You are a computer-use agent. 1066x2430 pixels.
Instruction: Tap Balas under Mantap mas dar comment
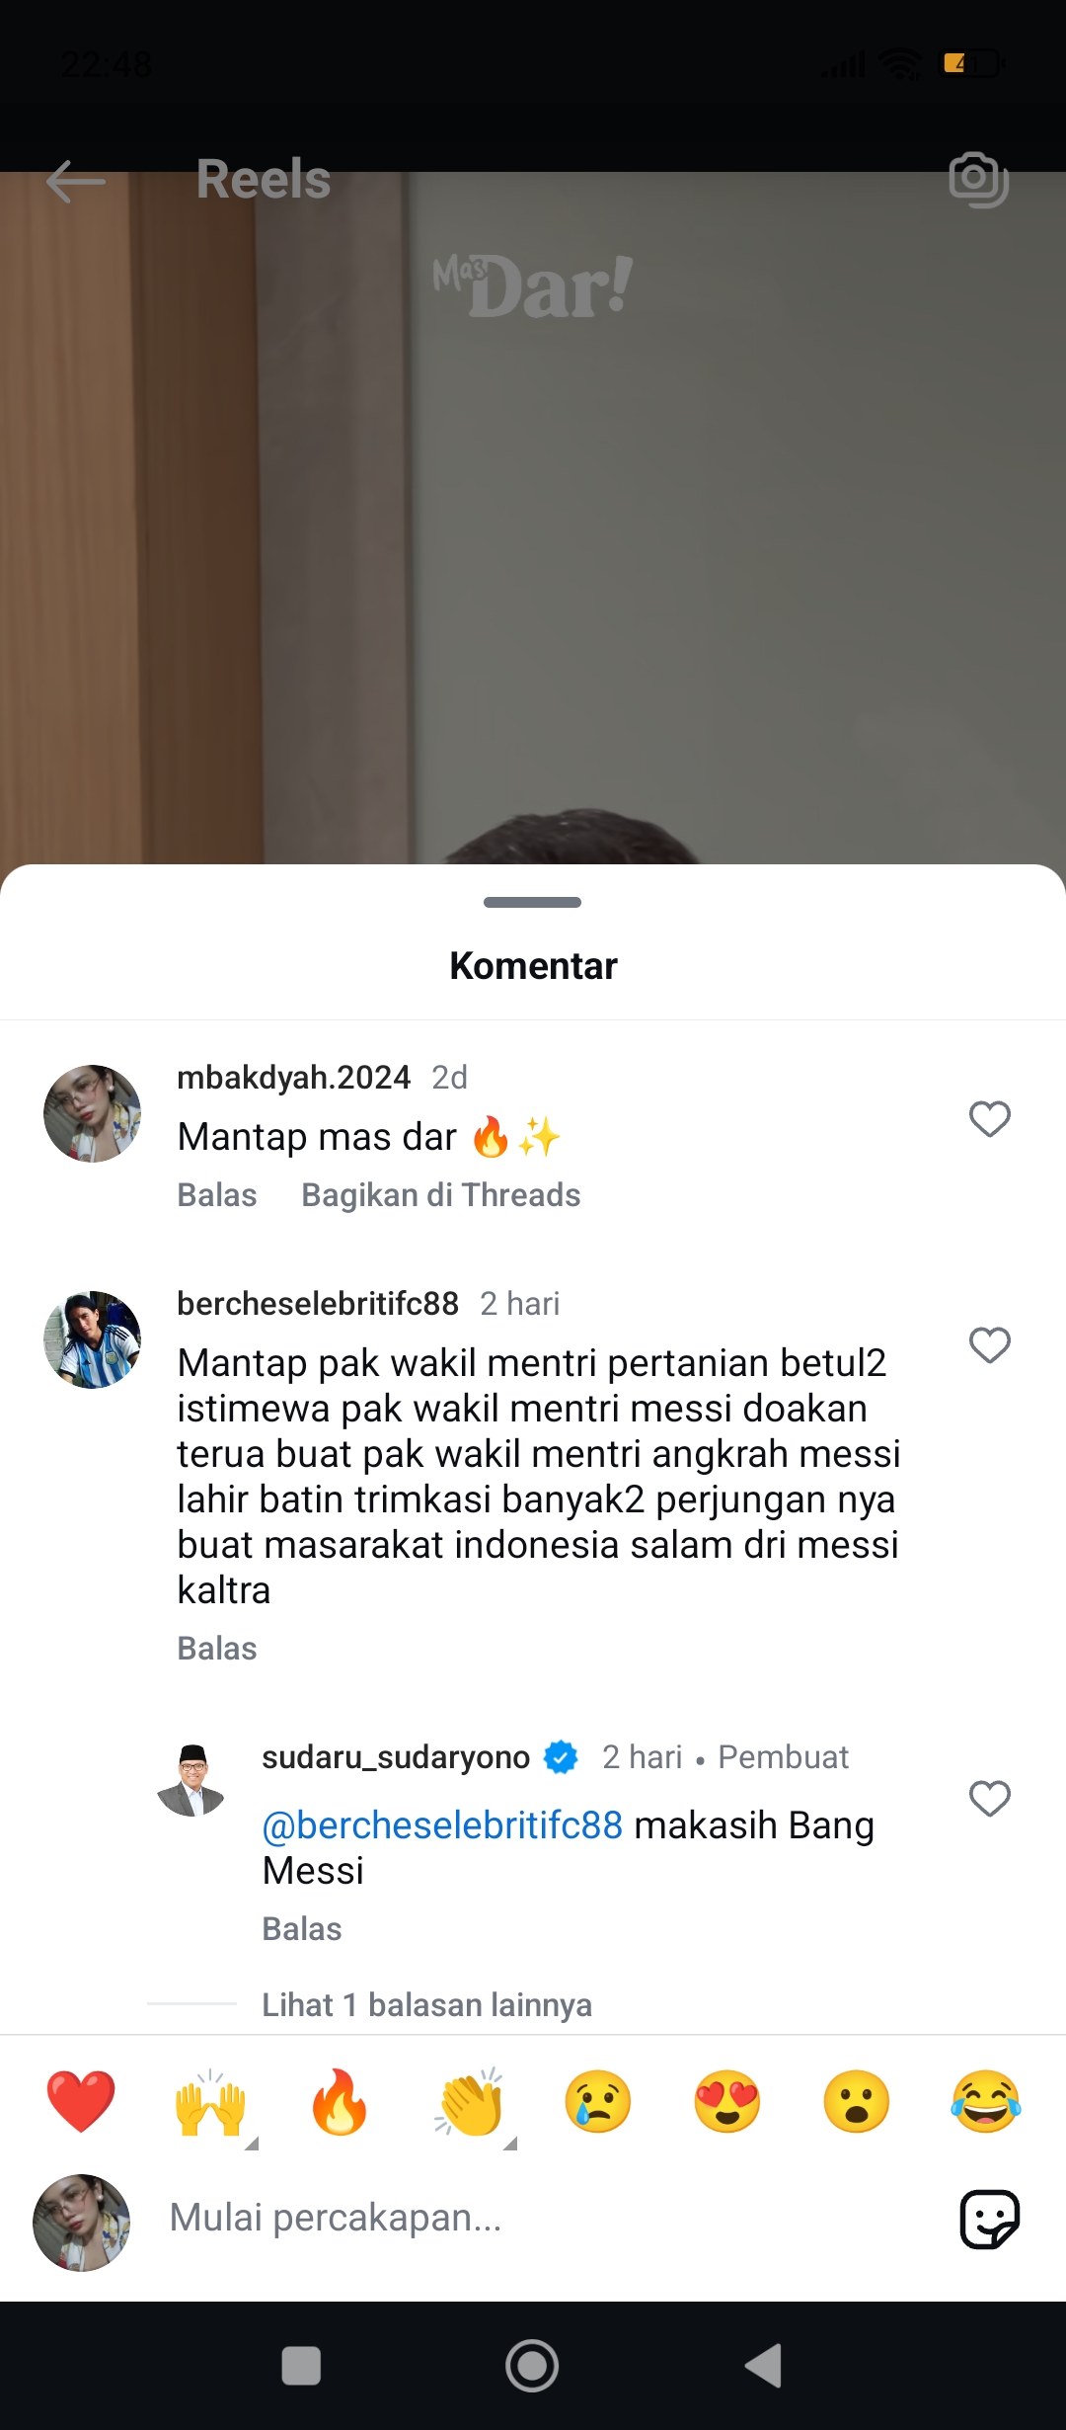click(x=217, y=1195)
